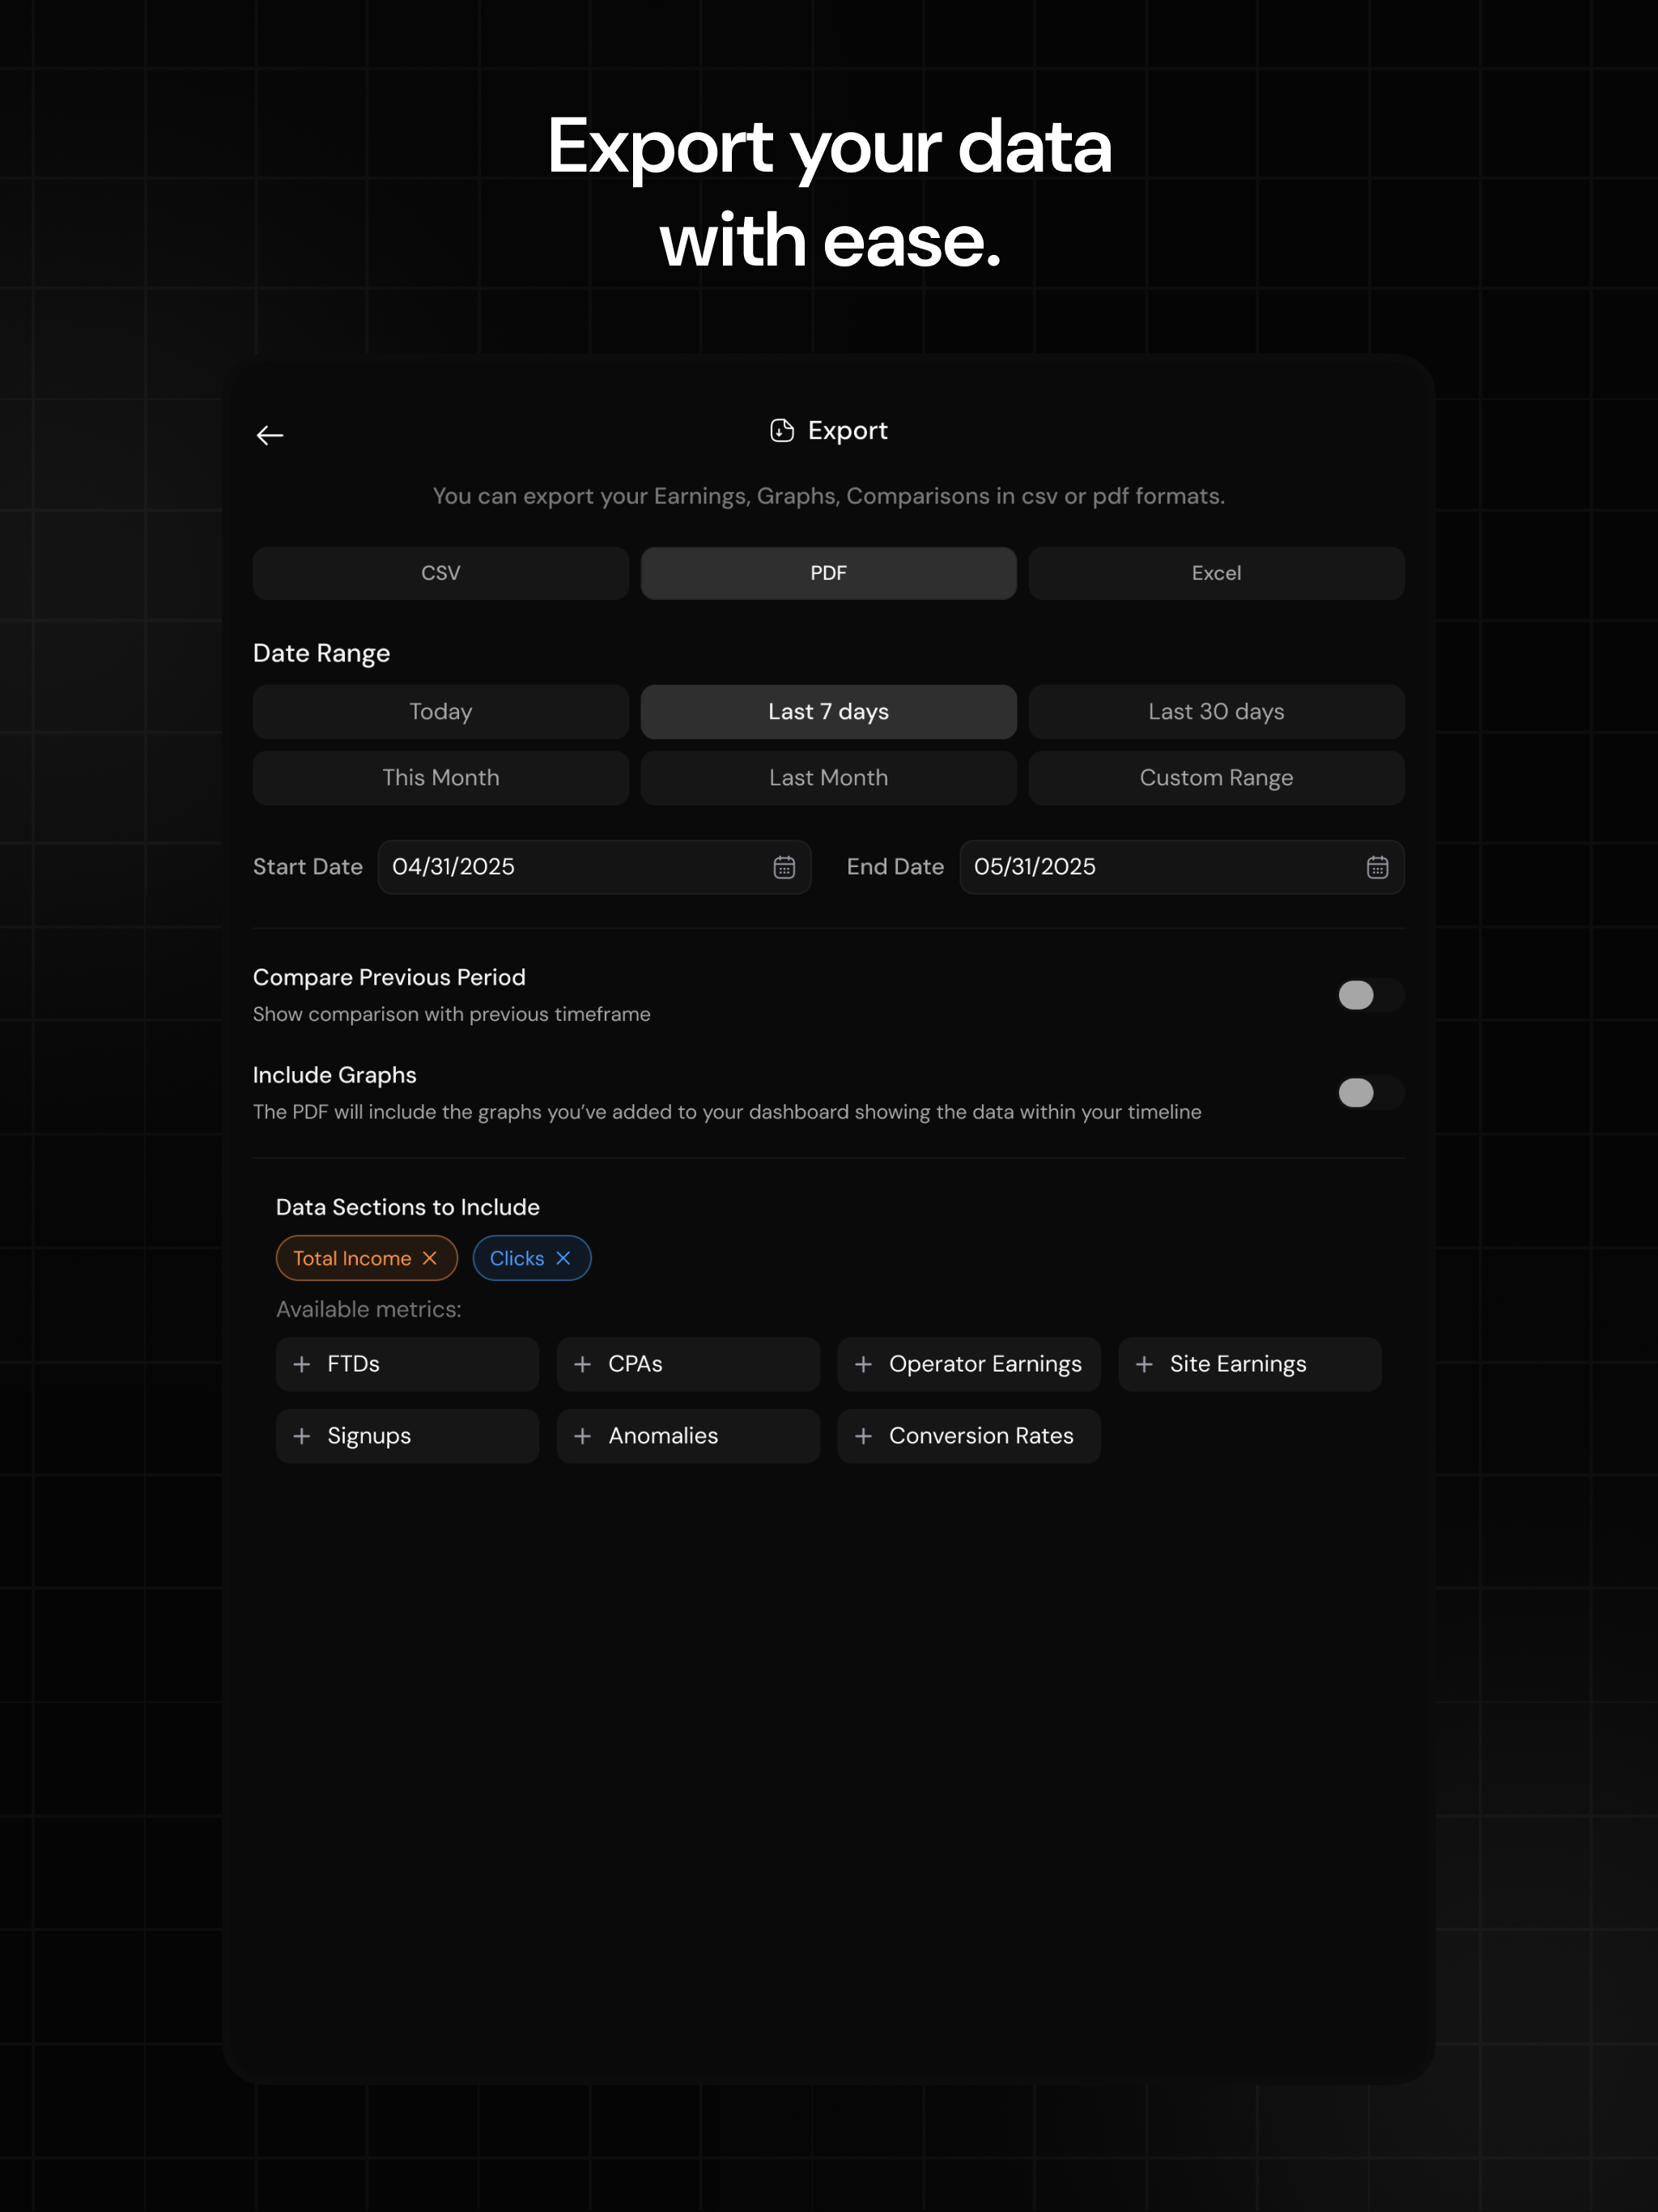Choose the This Month range
Viewport: 1658px width, 2212px height.
pyautogui.click(x=440, y=778)
